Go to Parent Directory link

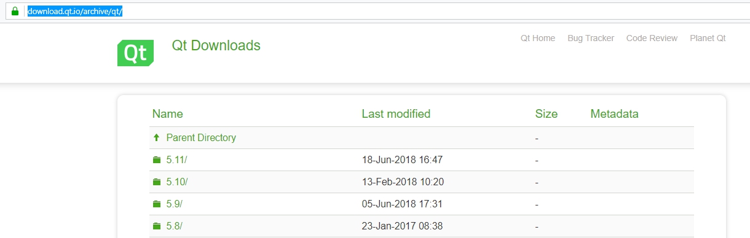[201, 138]
